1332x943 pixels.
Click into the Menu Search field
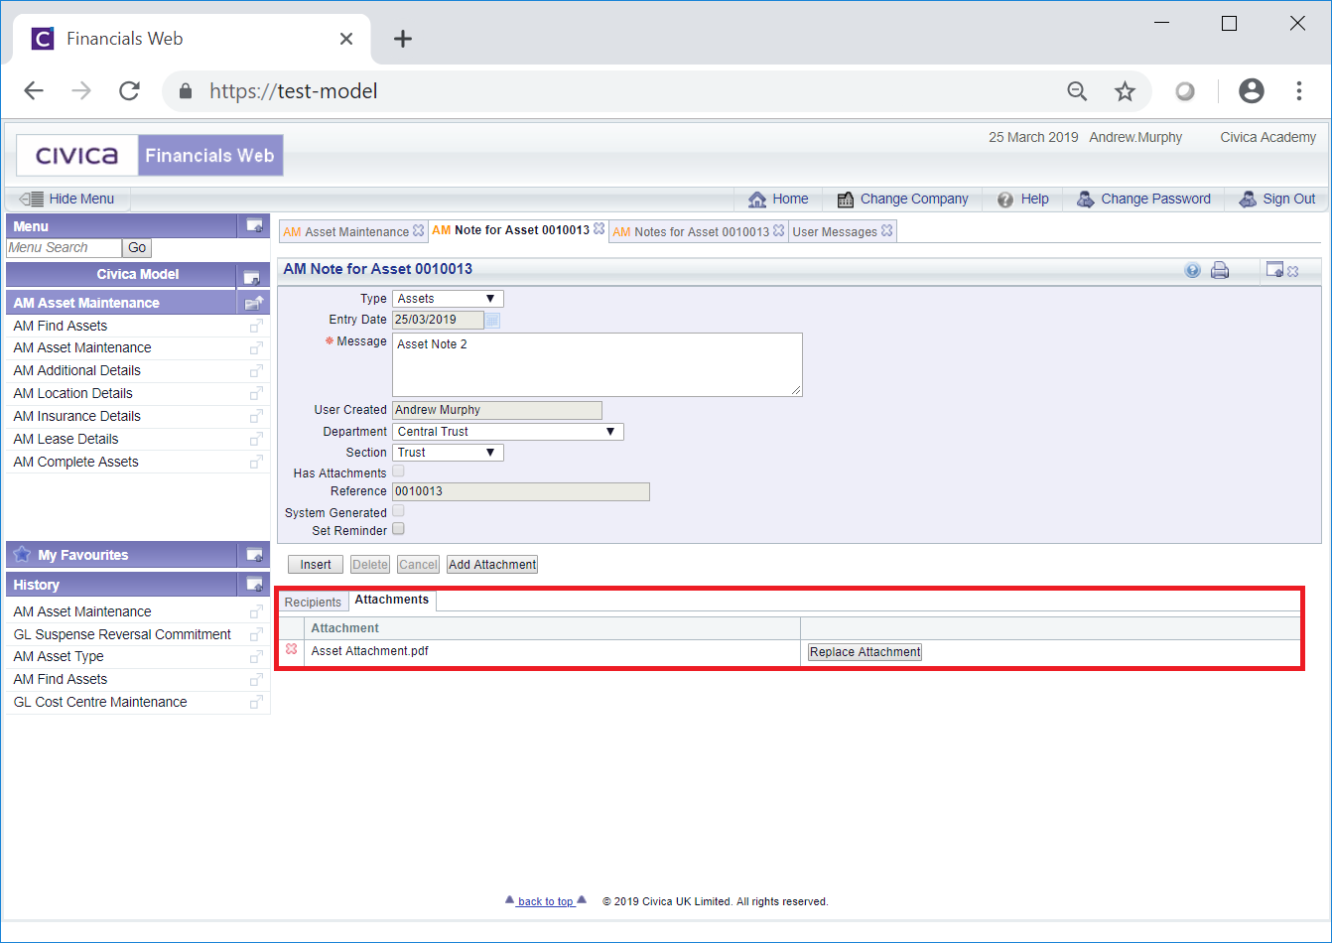(64, 248)
